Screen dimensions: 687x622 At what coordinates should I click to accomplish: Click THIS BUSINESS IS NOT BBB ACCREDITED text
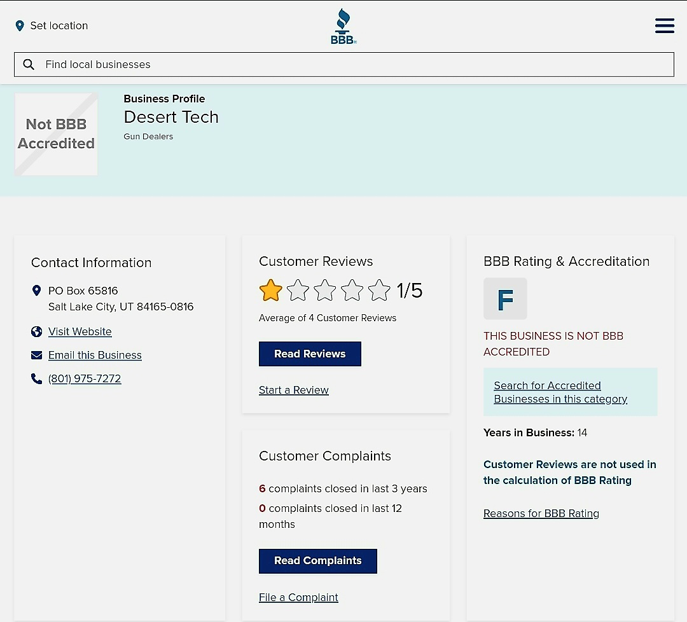(553, 344)
